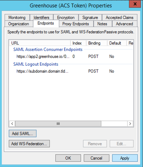Confirm with the OK button
This screenshot has height=167, width=143.
tap(68, 158)
